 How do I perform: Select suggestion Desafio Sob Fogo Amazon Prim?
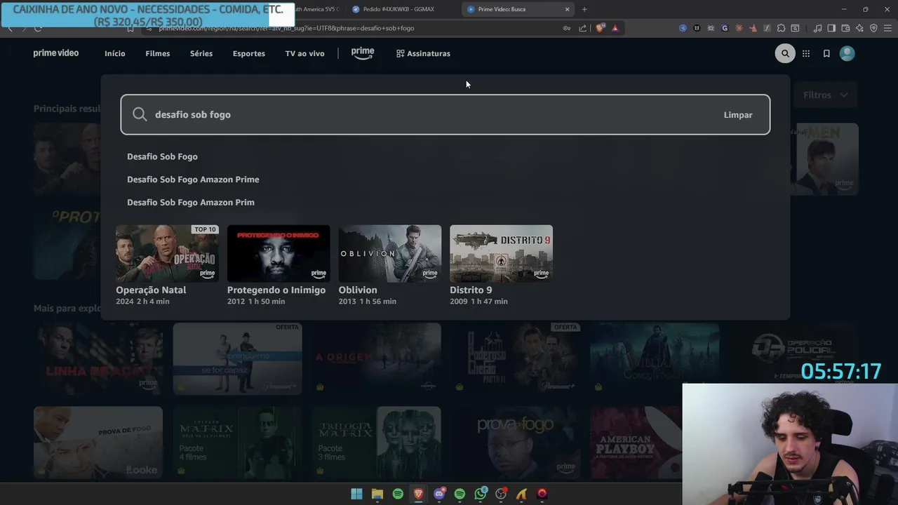click(191, 202)
